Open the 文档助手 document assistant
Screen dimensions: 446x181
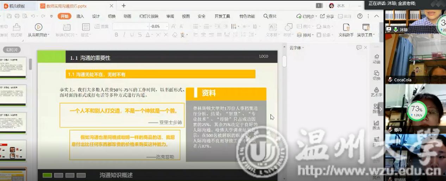pyautogui.click(x=346, y=30)
